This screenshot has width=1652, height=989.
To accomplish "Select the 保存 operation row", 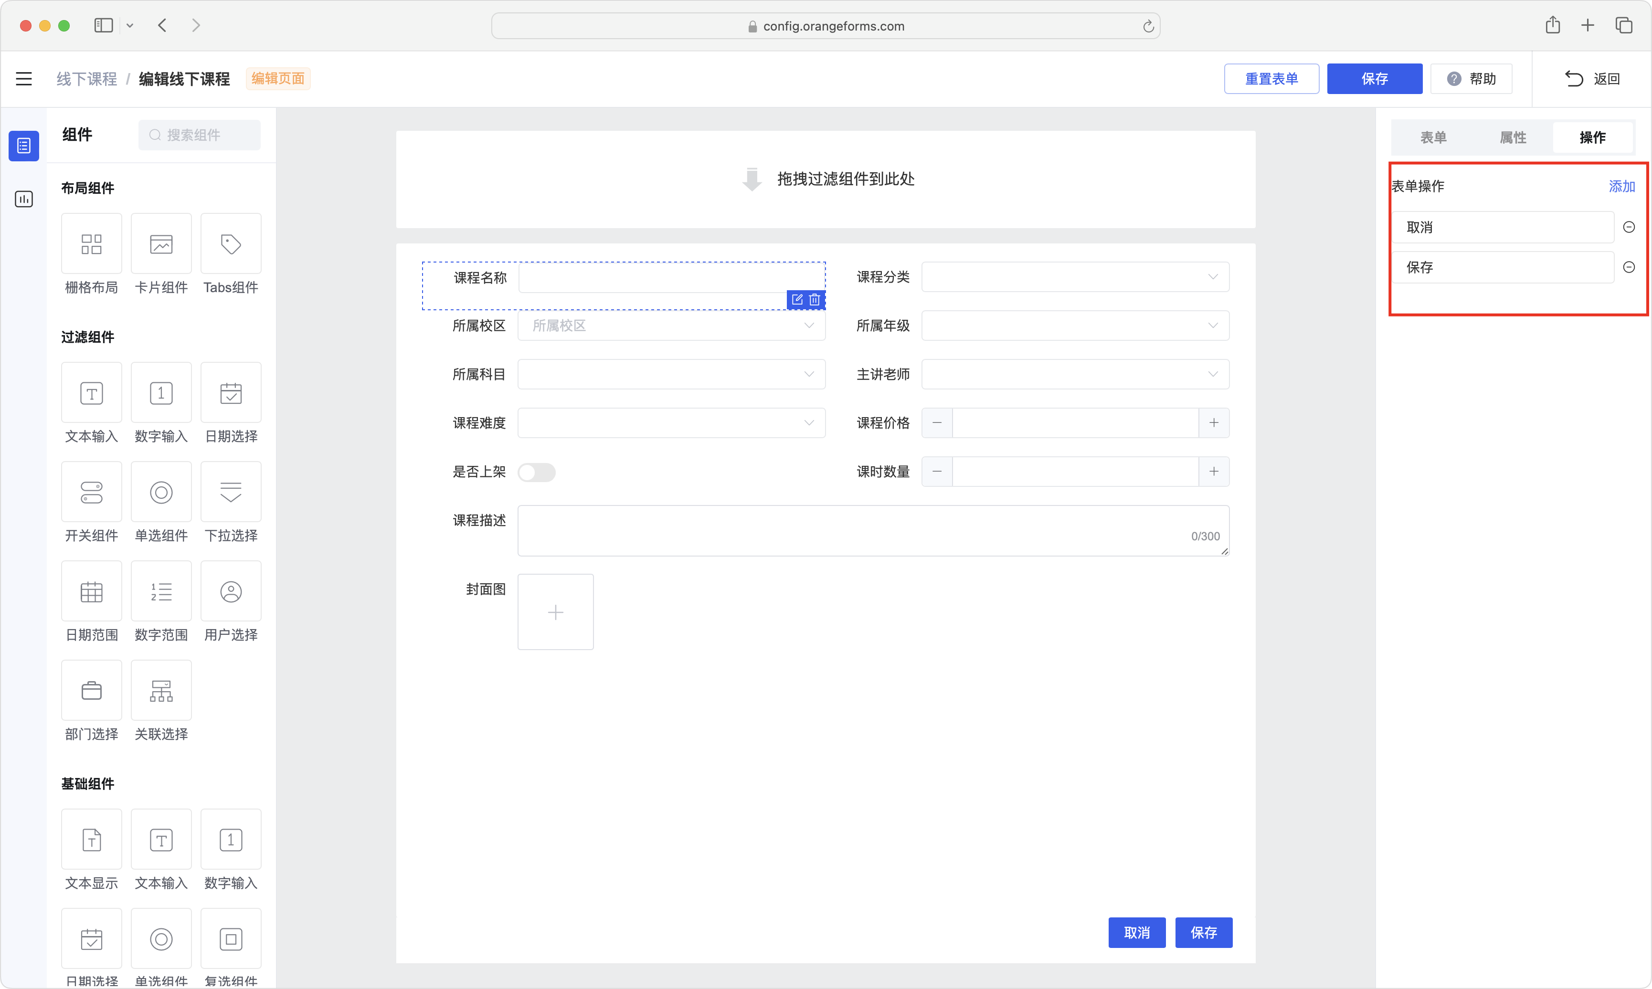I will [x=1504, y=267].
